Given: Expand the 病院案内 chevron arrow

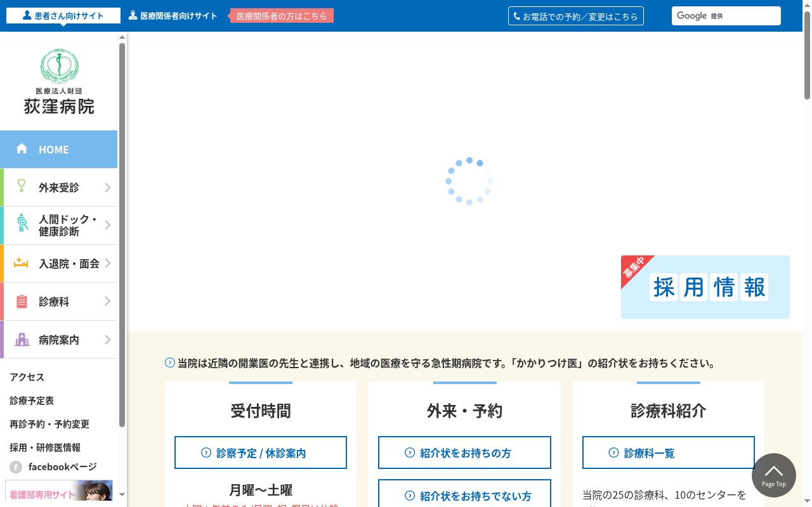Looking at the screenshot, I should tap(107, 340).
